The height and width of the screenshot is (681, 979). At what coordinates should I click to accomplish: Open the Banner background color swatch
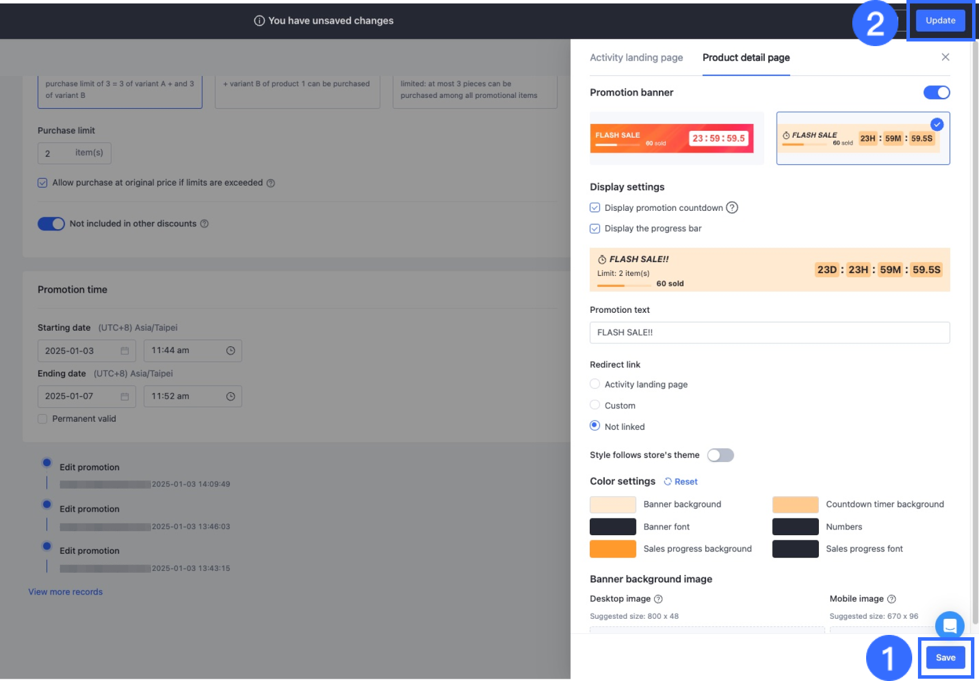[x=613, y=505]
